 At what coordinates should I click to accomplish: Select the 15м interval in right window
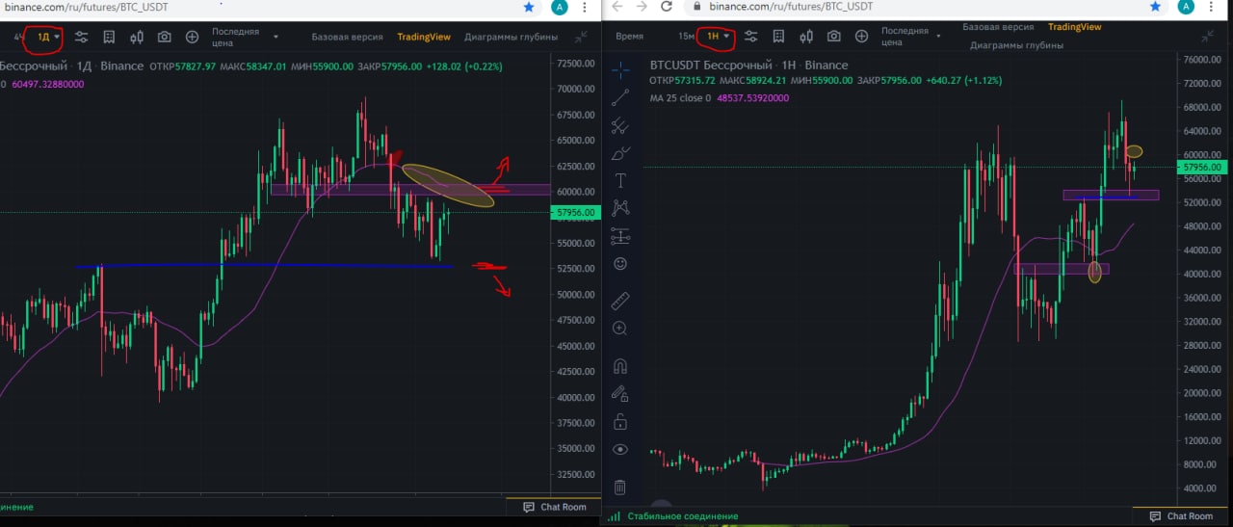click(x=686, y=36)
